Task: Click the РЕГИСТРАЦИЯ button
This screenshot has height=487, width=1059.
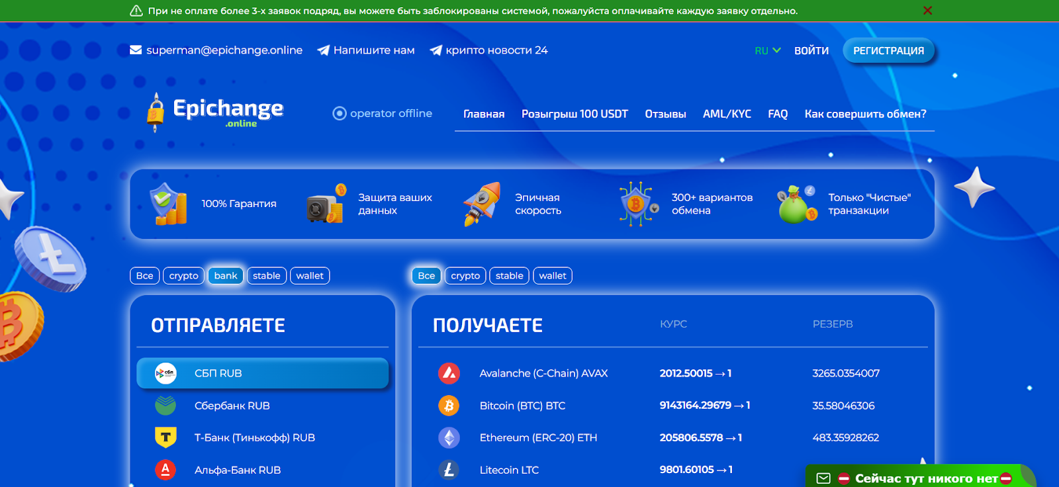Action: pyautogui.click(x=888, y=51)
